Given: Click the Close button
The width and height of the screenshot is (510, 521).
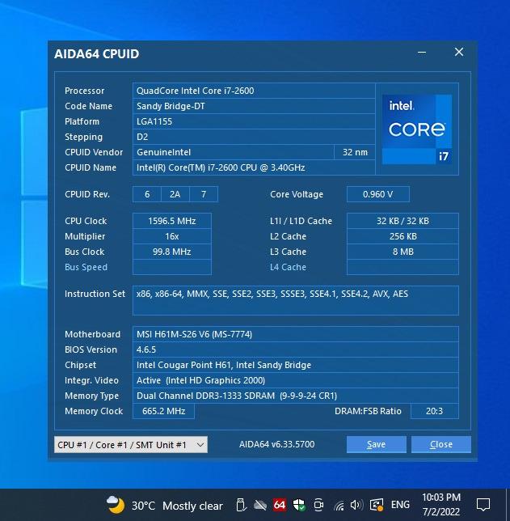Looking at the screenshot, I should coord(441,445).
